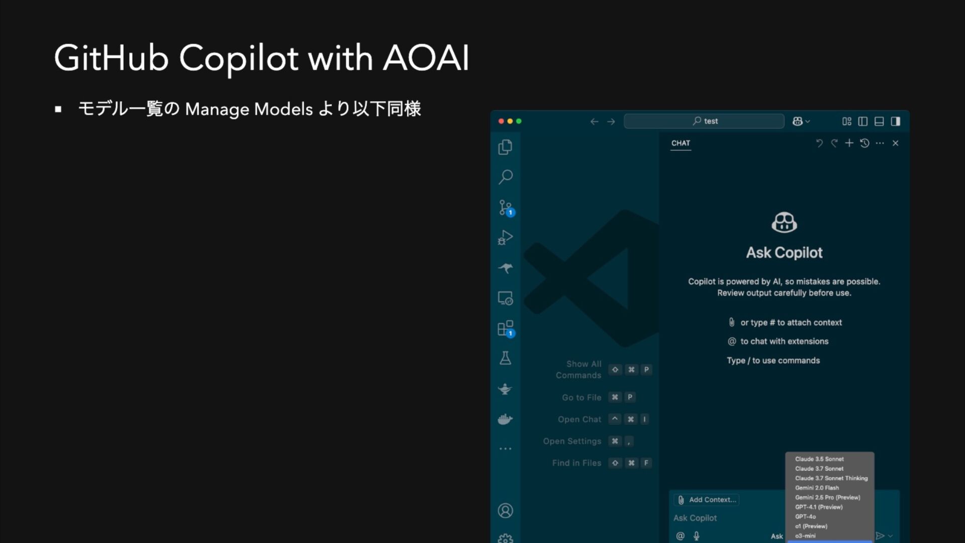Open the Explorer view in activity bar

pos(505,147)
